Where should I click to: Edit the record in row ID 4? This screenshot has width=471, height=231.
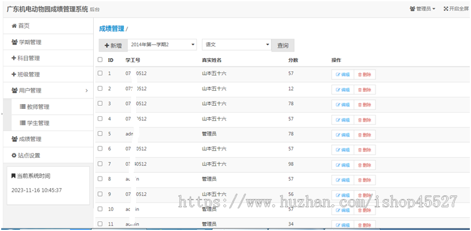click(x=343, y=120)
